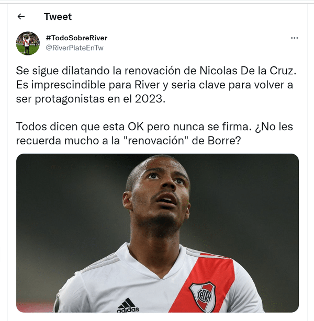Click the line 'Es imprescindible para River'
This screenshot has width=314, height=321.
pyautogui.click(x=88, y=85)
